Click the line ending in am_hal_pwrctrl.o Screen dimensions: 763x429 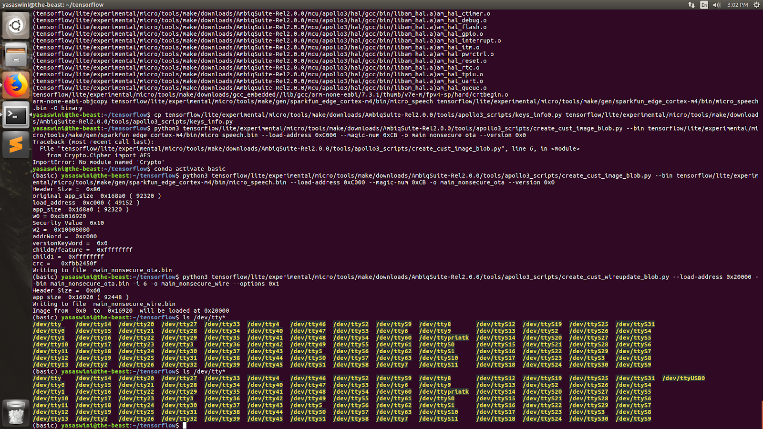[x=263, y=54]
